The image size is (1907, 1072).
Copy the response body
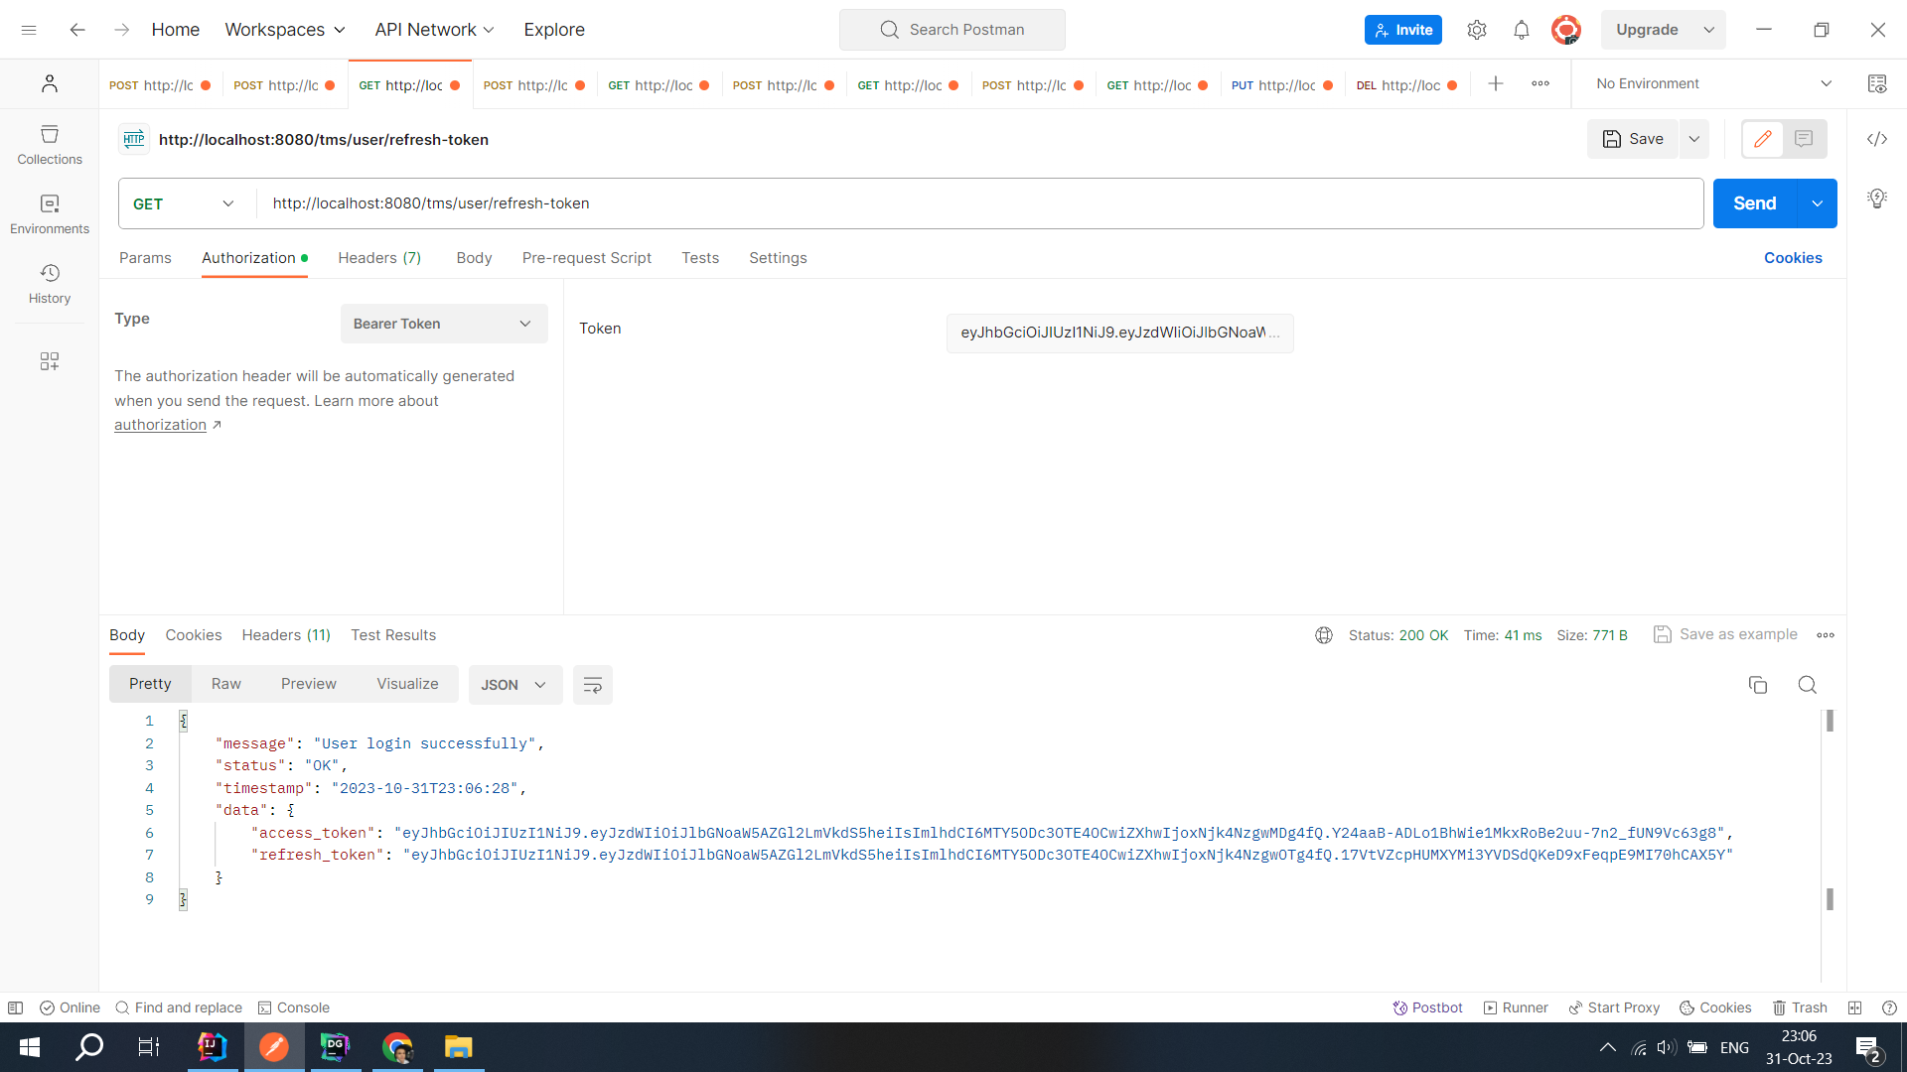click(x=1758, y=685)
